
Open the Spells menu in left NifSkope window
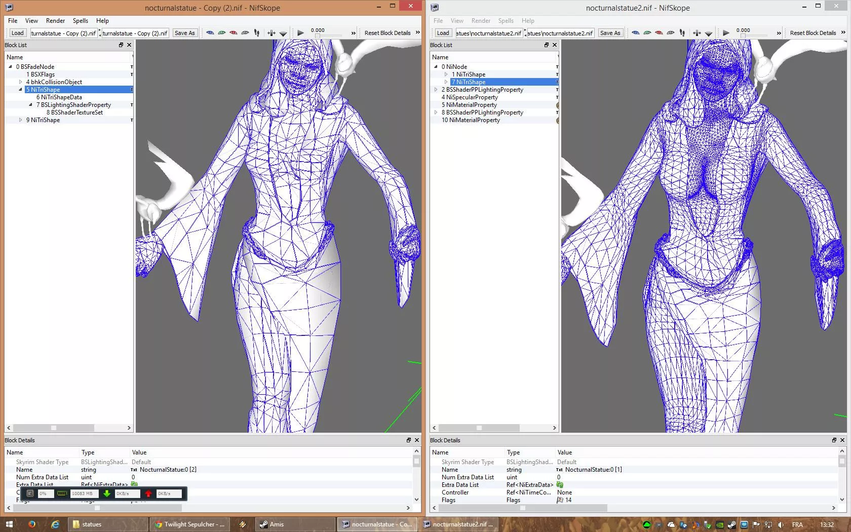coord(80,21)
